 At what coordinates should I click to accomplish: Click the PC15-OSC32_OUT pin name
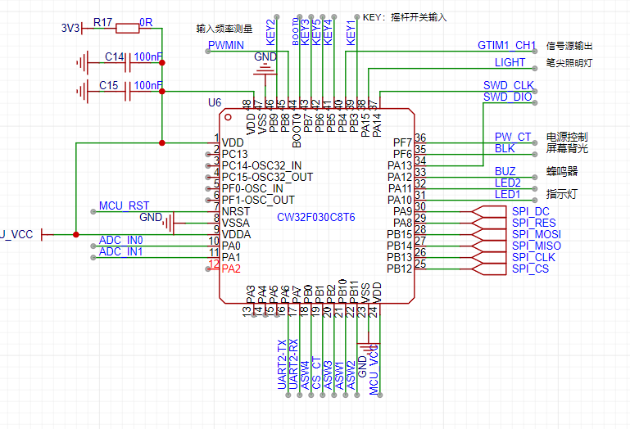click(x=267, y=177)
